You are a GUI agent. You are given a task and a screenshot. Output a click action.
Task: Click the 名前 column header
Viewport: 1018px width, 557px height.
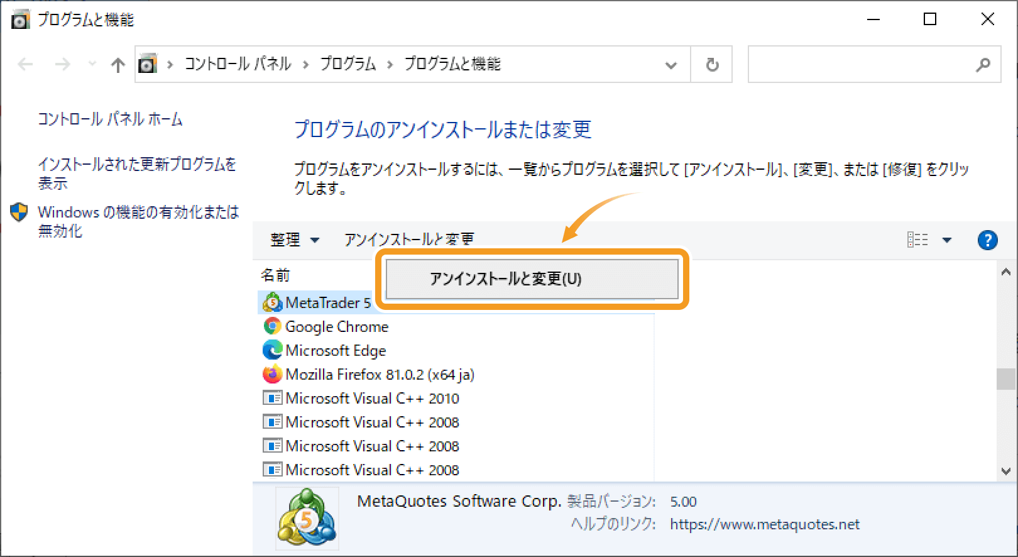coord(275,275)
